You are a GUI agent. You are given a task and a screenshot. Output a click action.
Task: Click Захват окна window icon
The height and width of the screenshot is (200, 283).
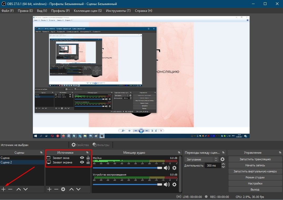(48, 158)
